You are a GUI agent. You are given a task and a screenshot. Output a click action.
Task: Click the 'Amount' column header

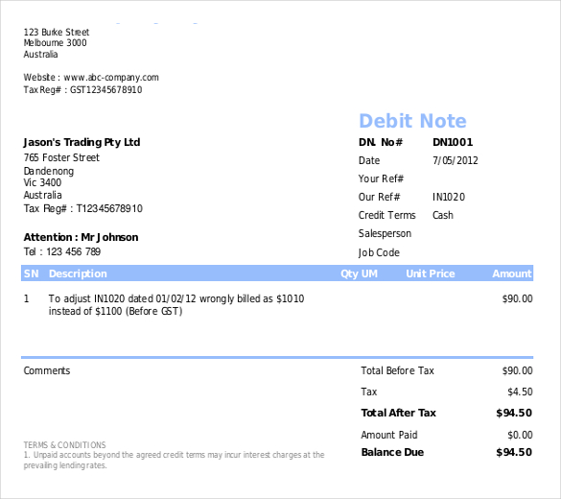coord(512,273)
